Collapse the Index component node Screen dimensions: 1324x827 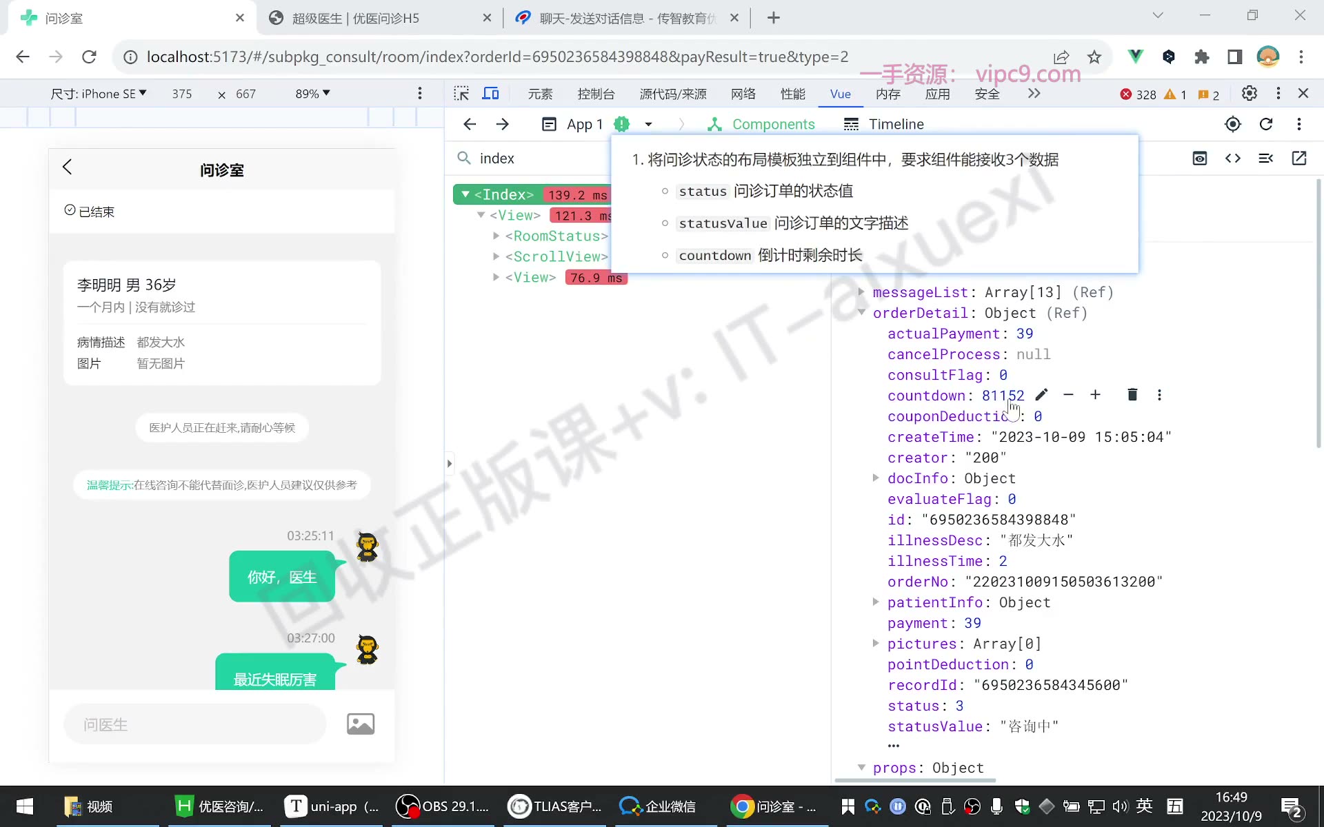coord(465,195)
